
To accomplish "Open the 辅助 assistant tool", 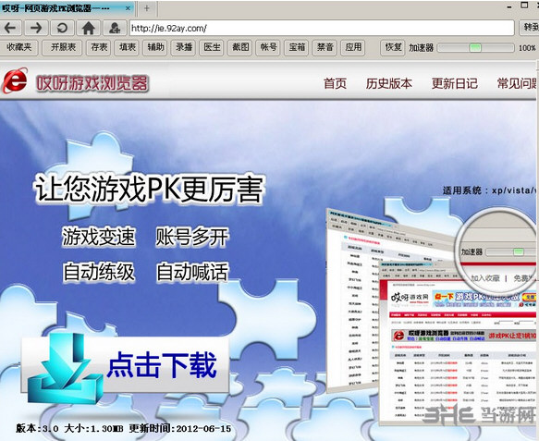I will (x=155, y=47).
